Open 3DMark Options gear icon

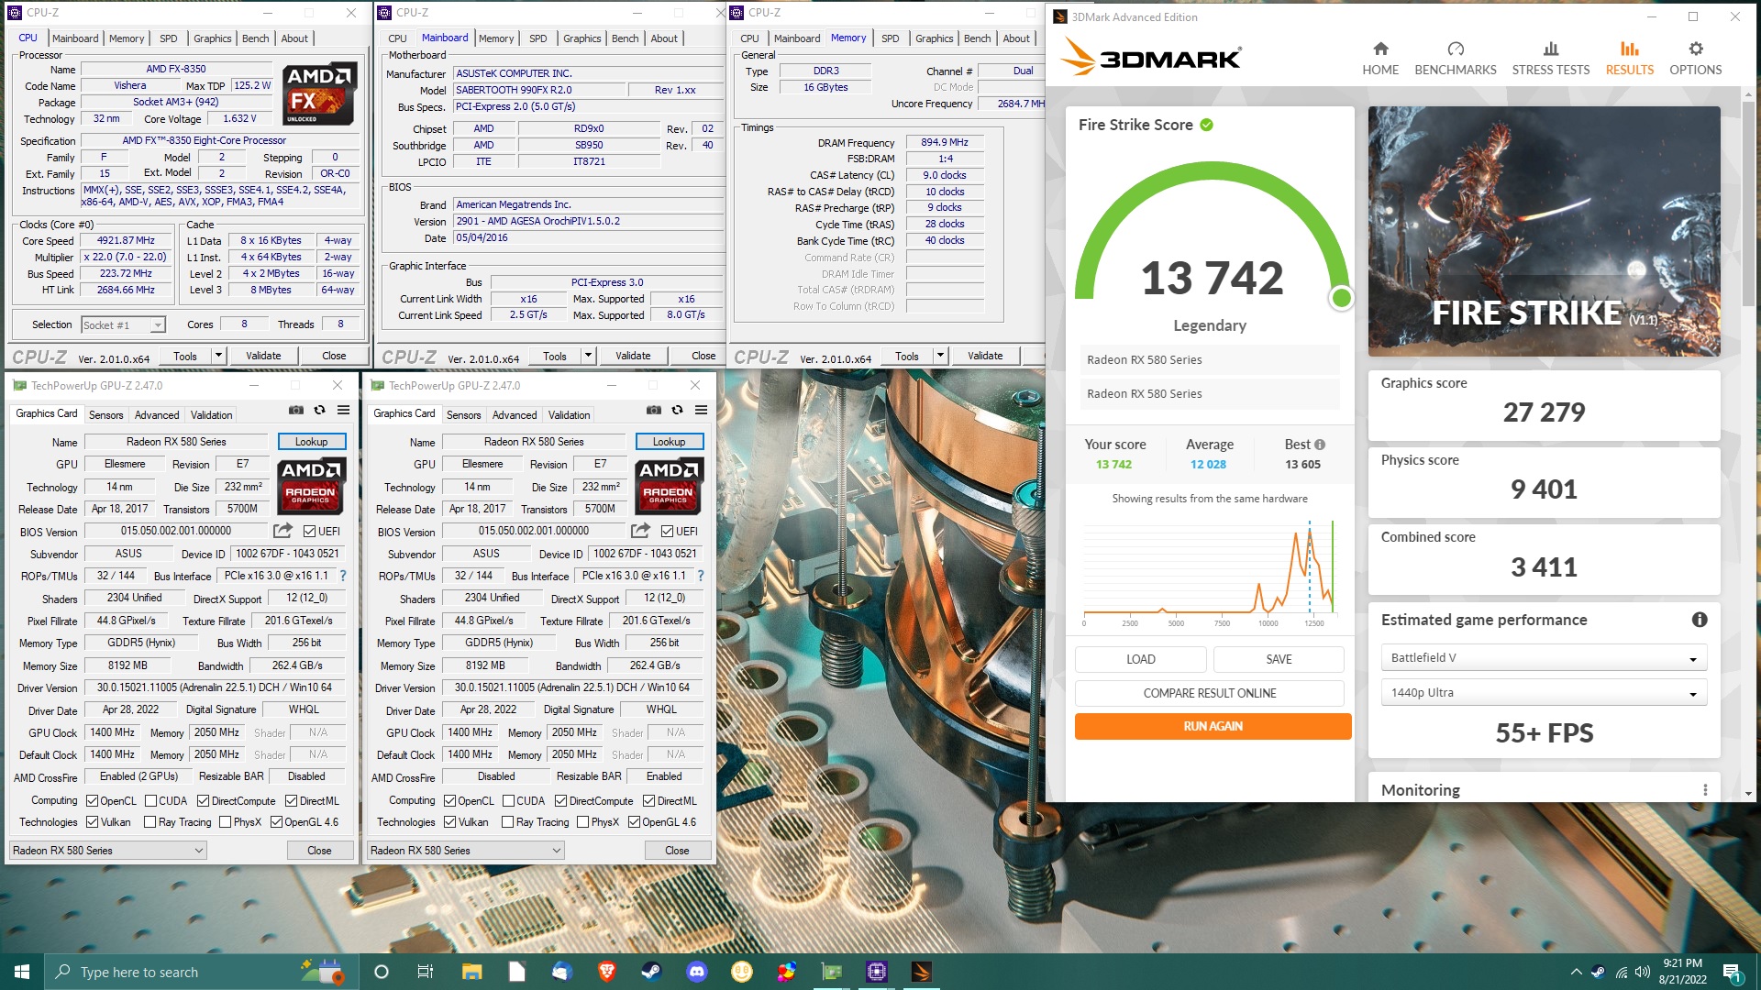pos(1695,49)
